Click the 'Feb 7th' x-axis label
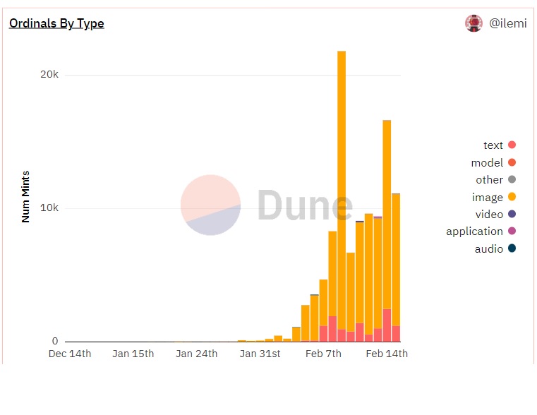This screenshot has width=537, height=415. tap(323, 354)
